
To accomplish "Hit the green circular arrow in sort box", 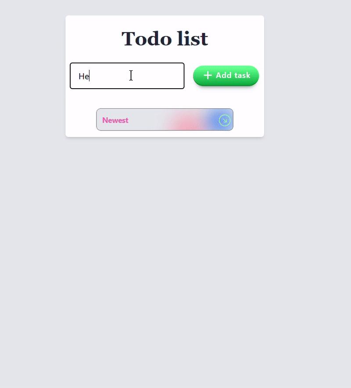I will point(225,120).
